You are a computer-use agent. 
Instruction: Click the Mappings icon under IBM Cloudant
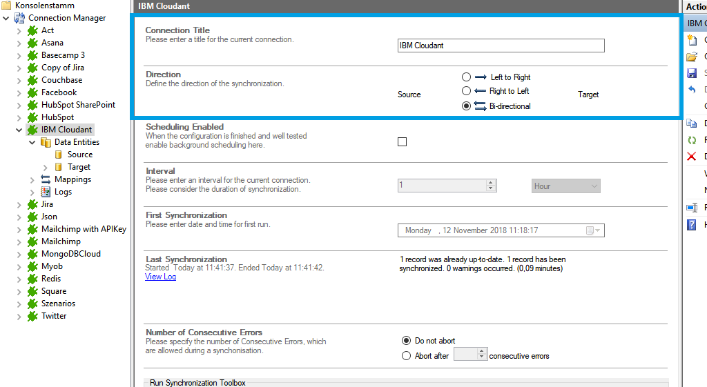click(x=46, y=179)
